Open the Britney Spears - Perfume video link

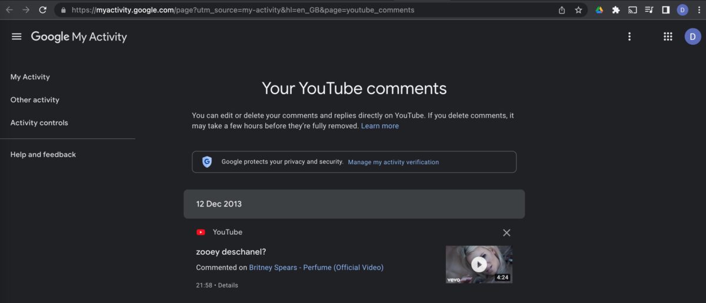point(316,268)
